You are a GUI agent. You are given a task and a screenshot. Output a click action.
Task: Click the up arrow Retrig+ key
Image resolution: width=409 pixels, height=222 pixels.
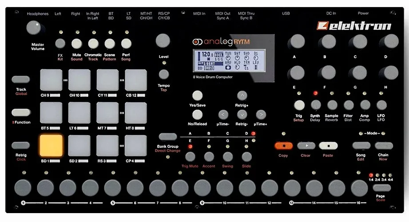242,95
